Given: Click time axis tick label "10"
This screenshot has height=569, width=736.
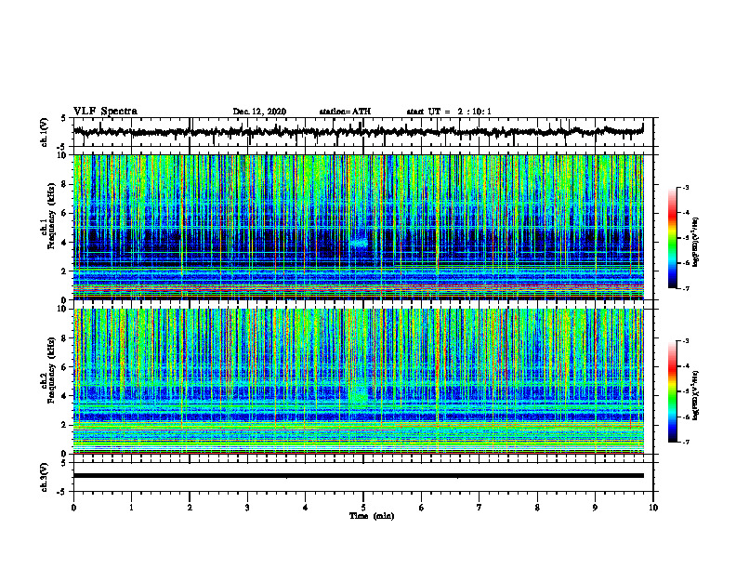Looking at the screenshot, I should pyautogui.click(x=653, y=508).
